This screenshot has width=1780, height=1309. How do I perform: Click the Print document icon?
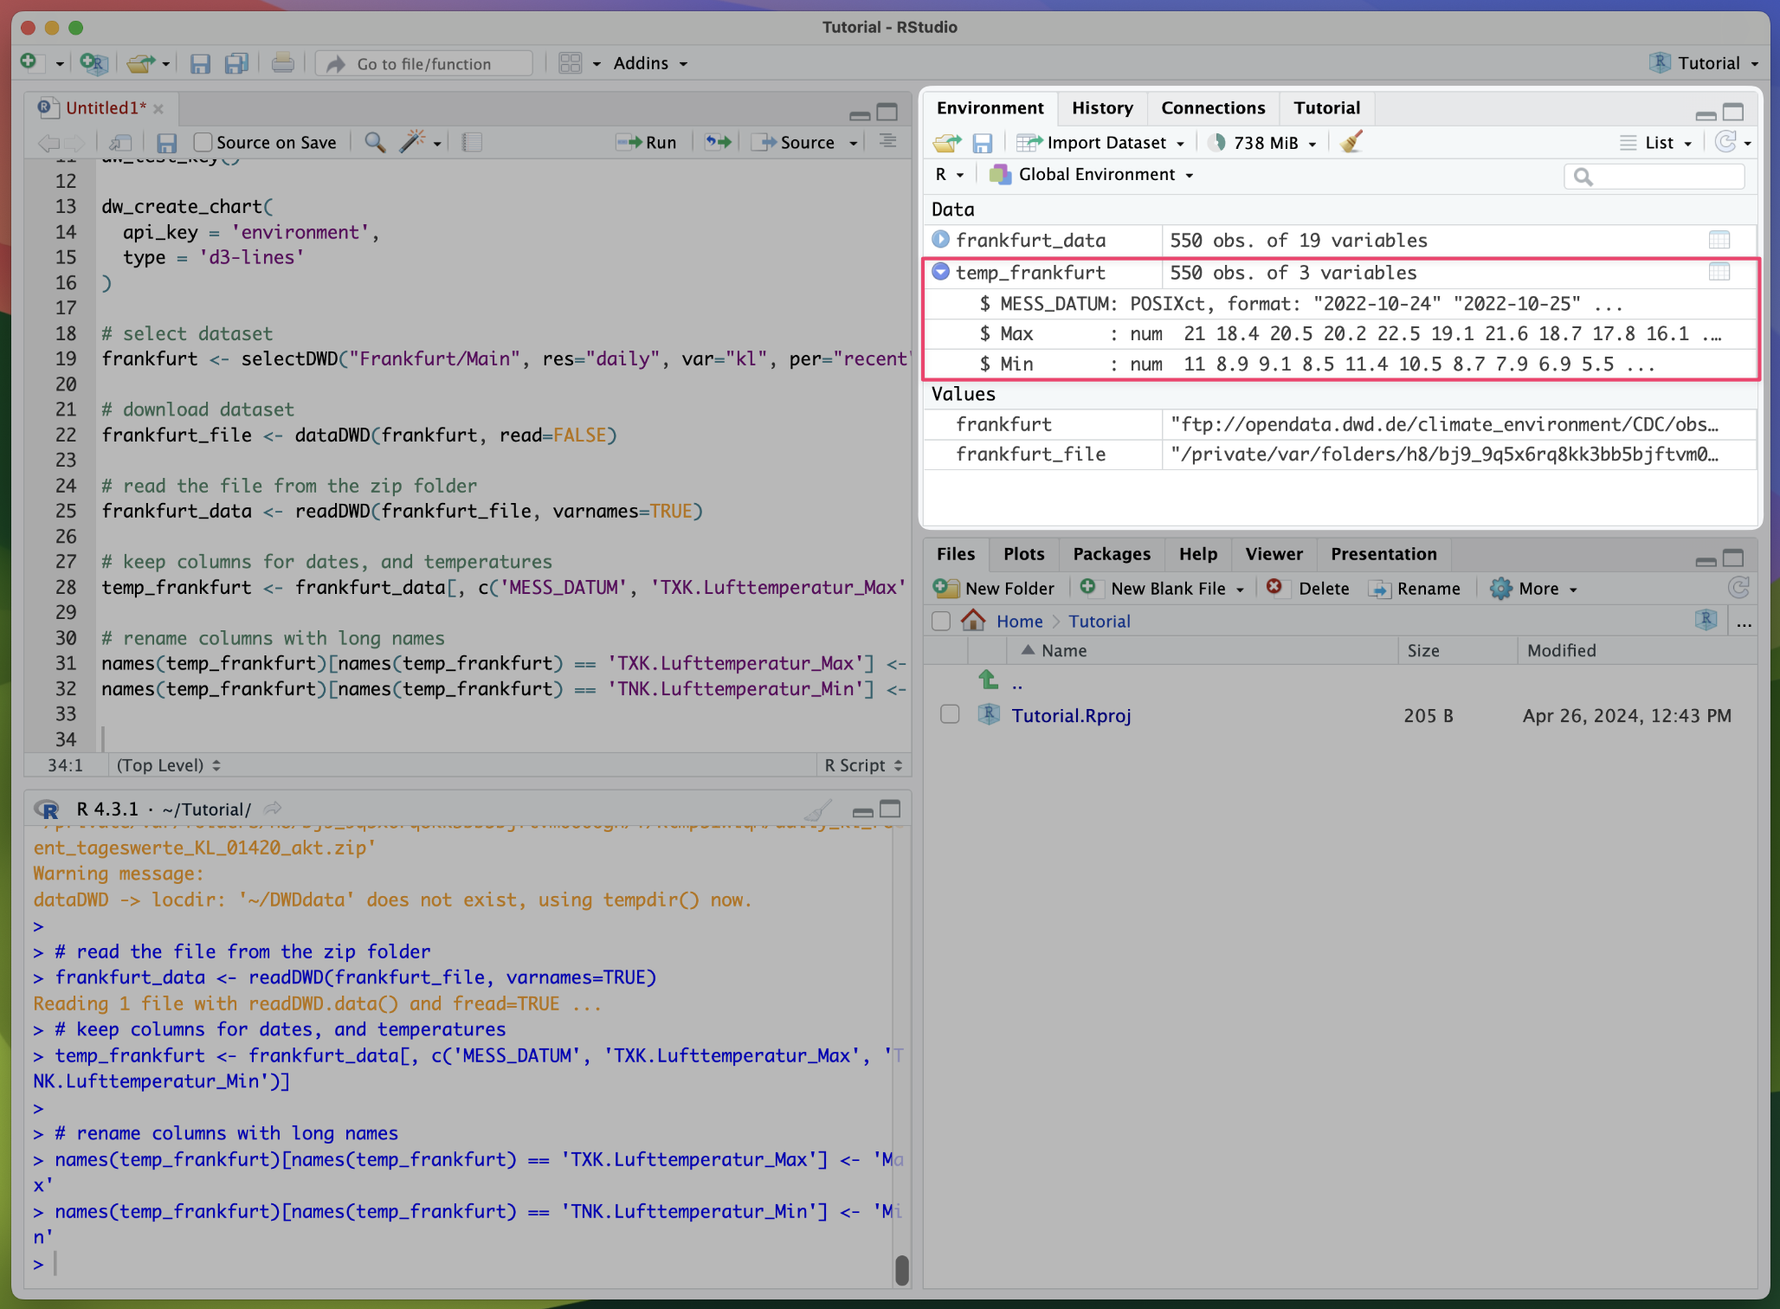(282, 62)
